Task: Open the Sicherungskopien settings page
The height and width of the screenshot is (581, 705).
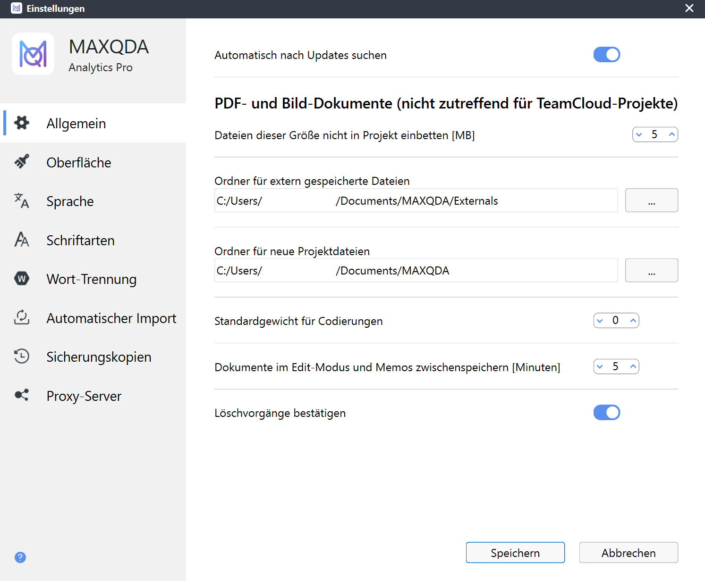Action: pyautogui.click(x=98, y=357)
